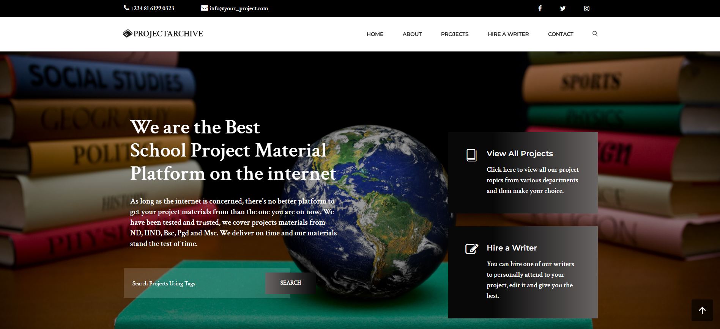Open the Twitter social icon
The height and width of the screenshot is (329, 720).
pyautogui.click(x=562, y=8)
